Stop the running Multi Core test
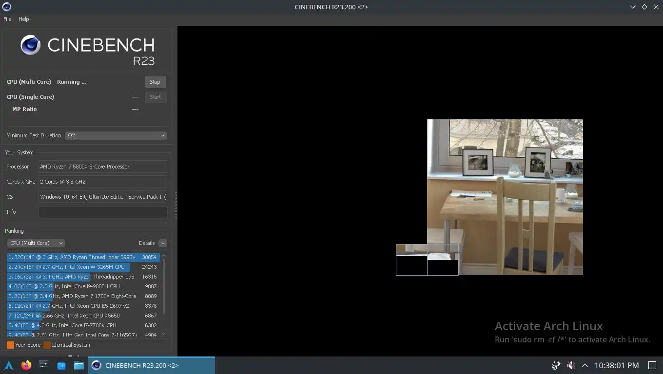 pos(155,82)
